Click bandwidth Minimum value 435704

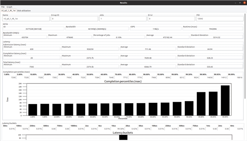tap(25, 37)
